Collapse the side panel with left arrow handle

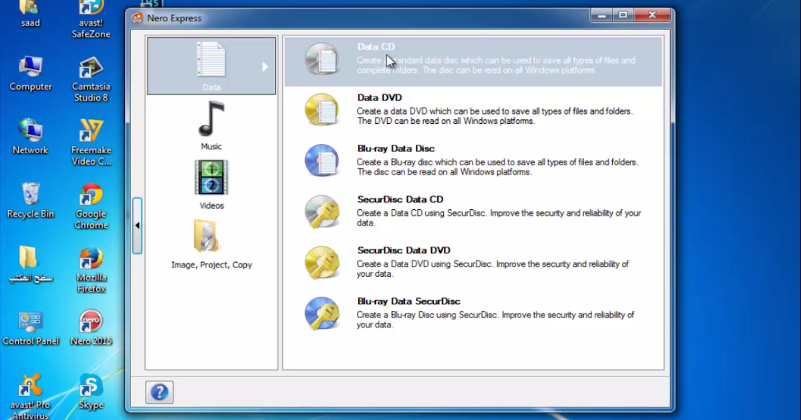pos(137,225)
